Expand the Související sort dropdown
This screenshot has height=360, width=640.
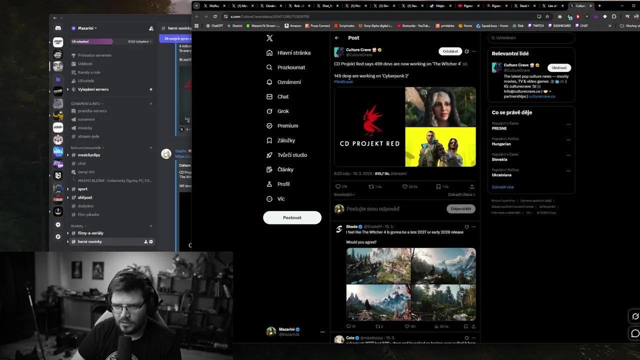[344, 194]
